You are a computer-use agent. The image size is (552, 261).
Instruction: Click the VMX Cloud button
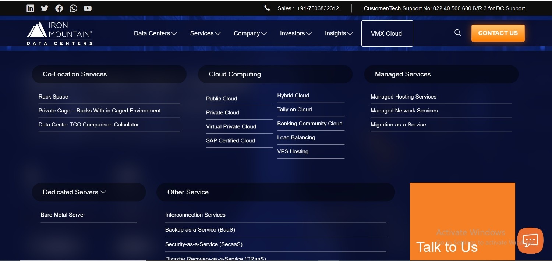tap(387, 33)
